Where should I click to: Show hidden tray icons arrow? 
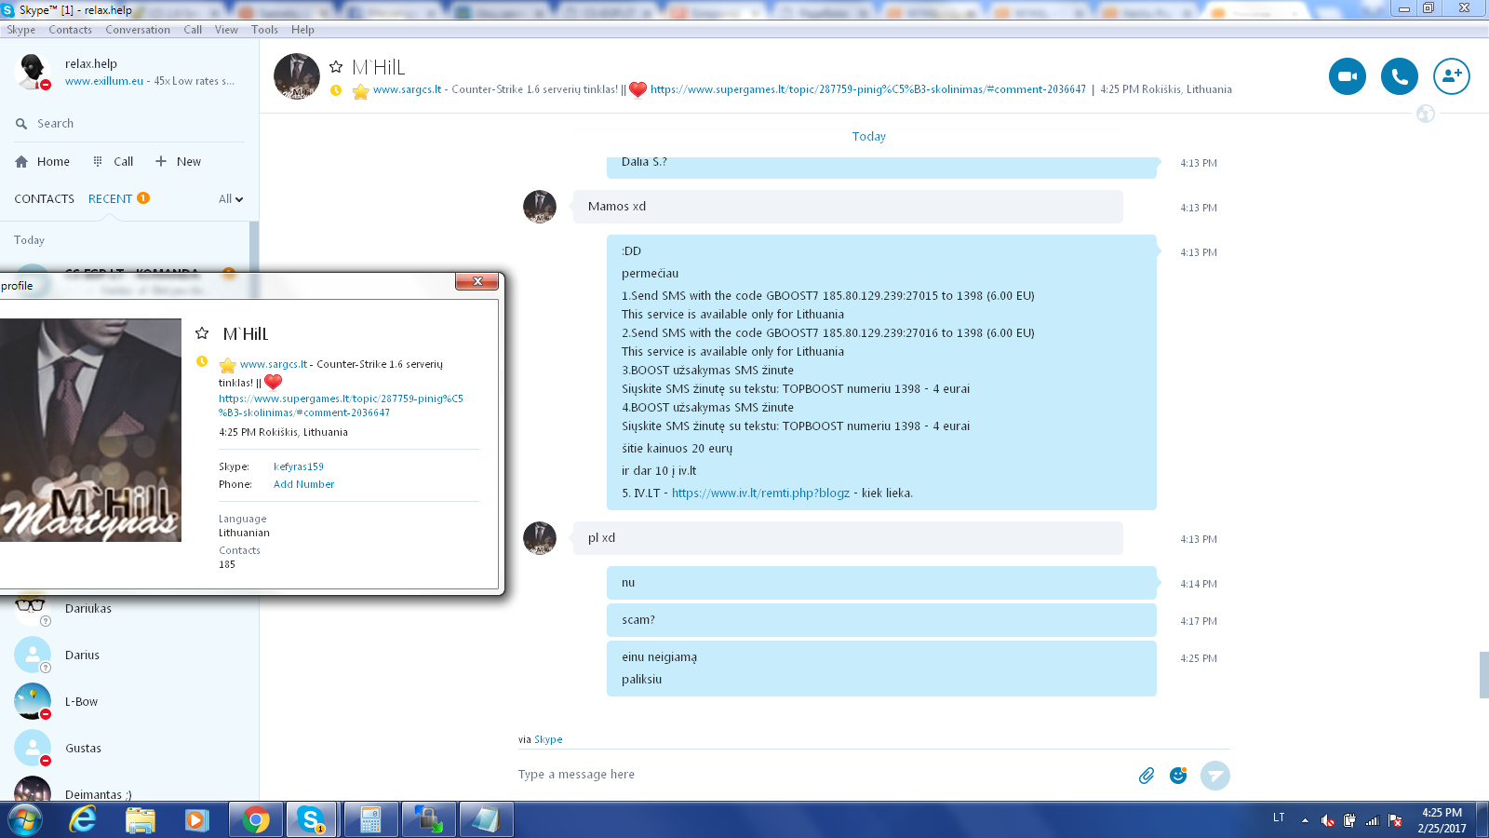coord(1305,820)
